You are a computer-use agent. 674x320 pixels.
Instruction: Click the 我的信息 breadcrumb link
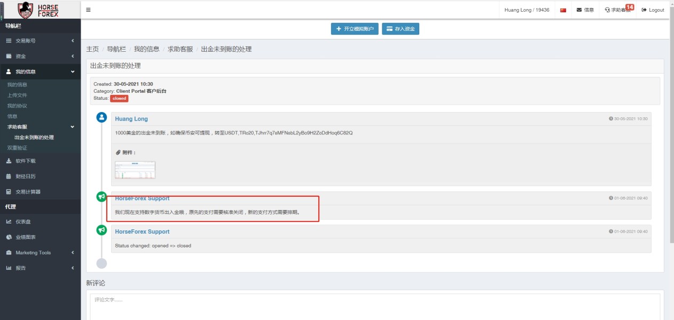147,49
